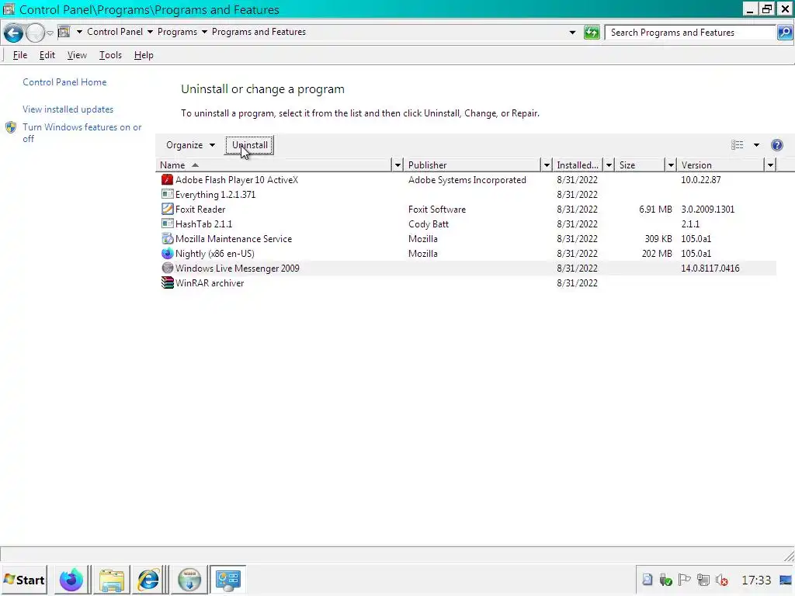
Task: Click the volume muted tray icon
Action: [x=721, y=580]
